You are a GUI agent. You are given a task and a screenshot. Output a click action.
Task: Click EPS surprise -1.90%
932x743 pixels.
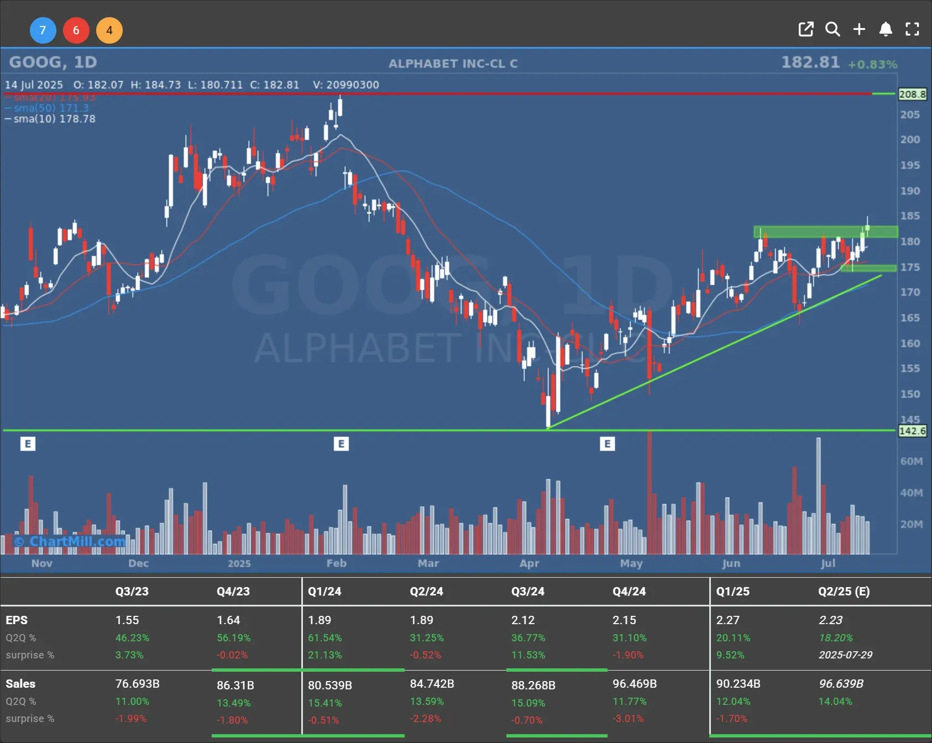tap(628, 655)
